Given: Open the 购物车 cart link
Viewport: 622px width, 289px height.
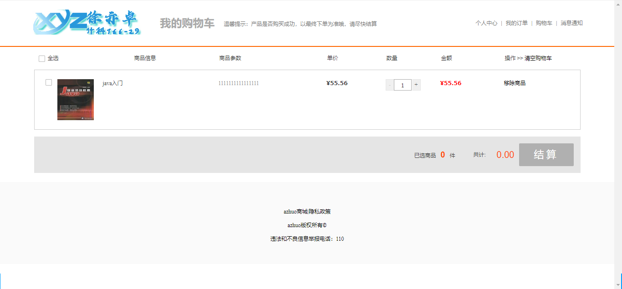Looking at the screenshot, I should tap(544, 23).
